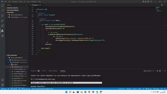
Task: Switch to the Output panel tab
Action: [x=44, y=71]
